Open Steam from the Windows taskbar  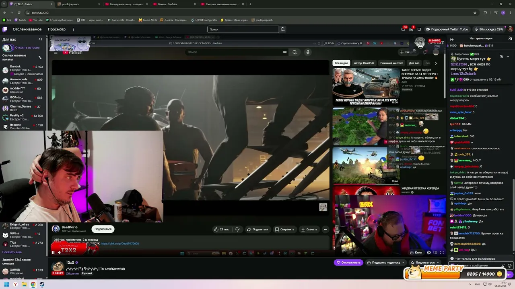click(x=42, y=285)
